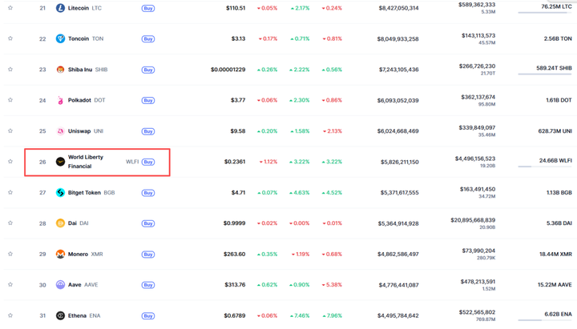Click Dai market cap $5,364,914,928
The height and width of the screenshot is (329, 577).
398,223
